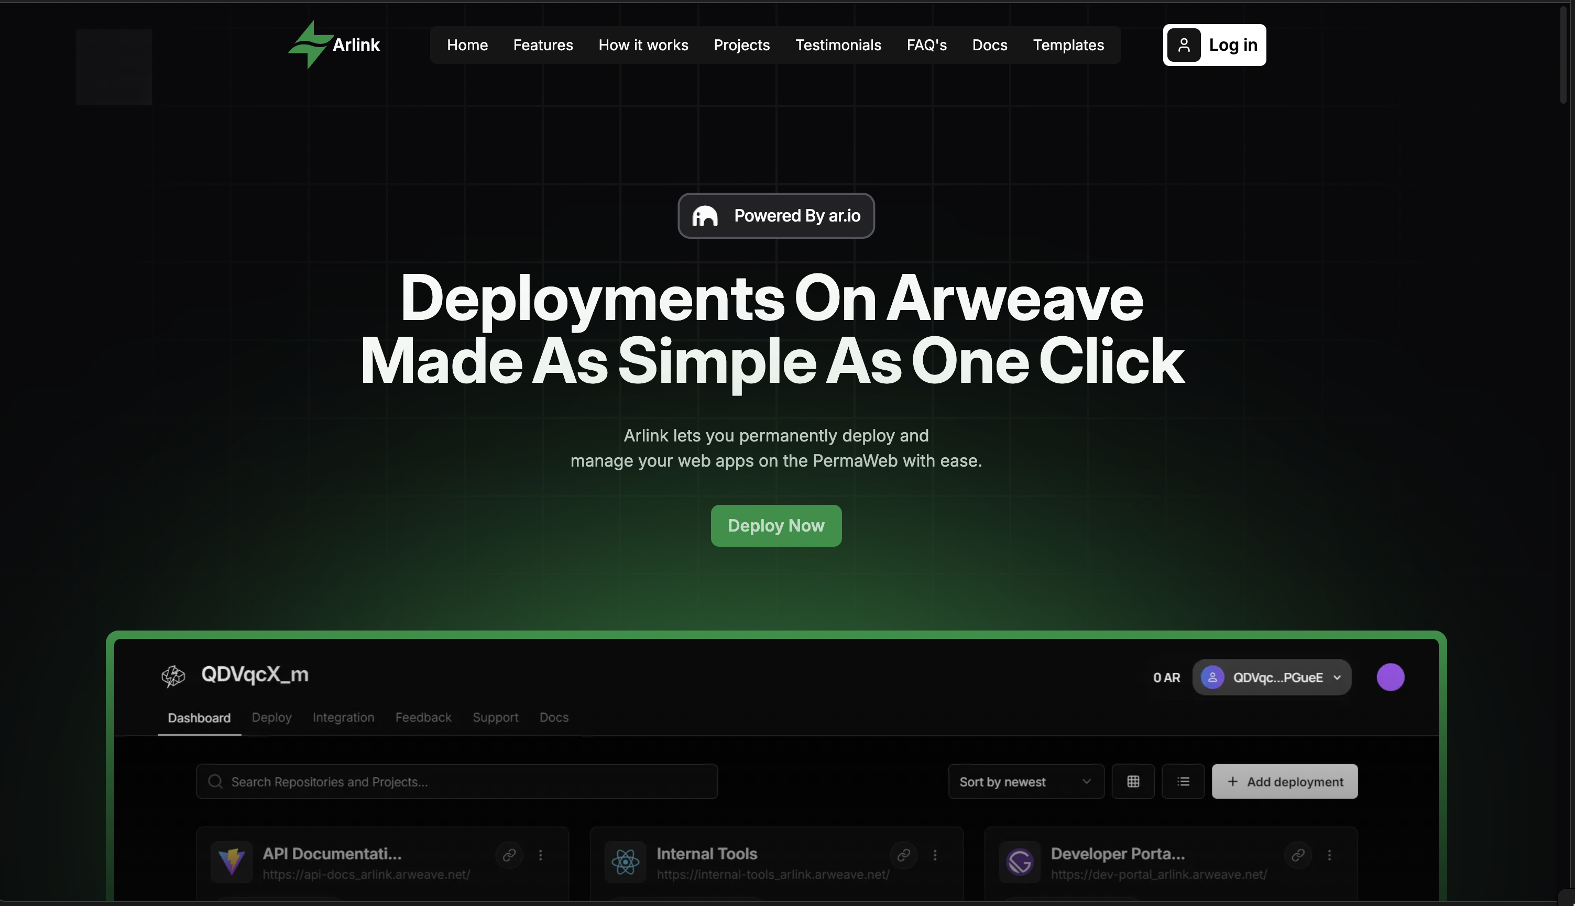Switch to grid view layout
1575x906 pixels.
1134,781
